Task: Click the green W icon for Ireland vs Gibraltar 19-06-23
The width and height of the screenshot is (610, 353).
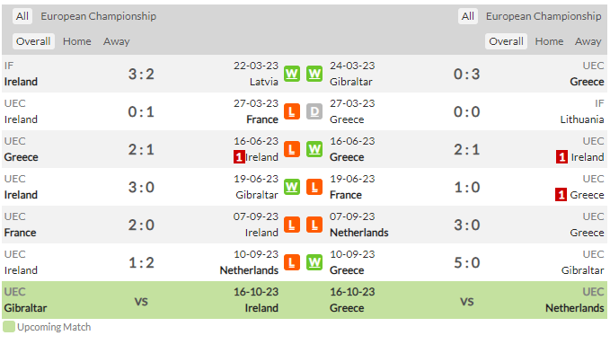Action: click(x=292, y=187)
